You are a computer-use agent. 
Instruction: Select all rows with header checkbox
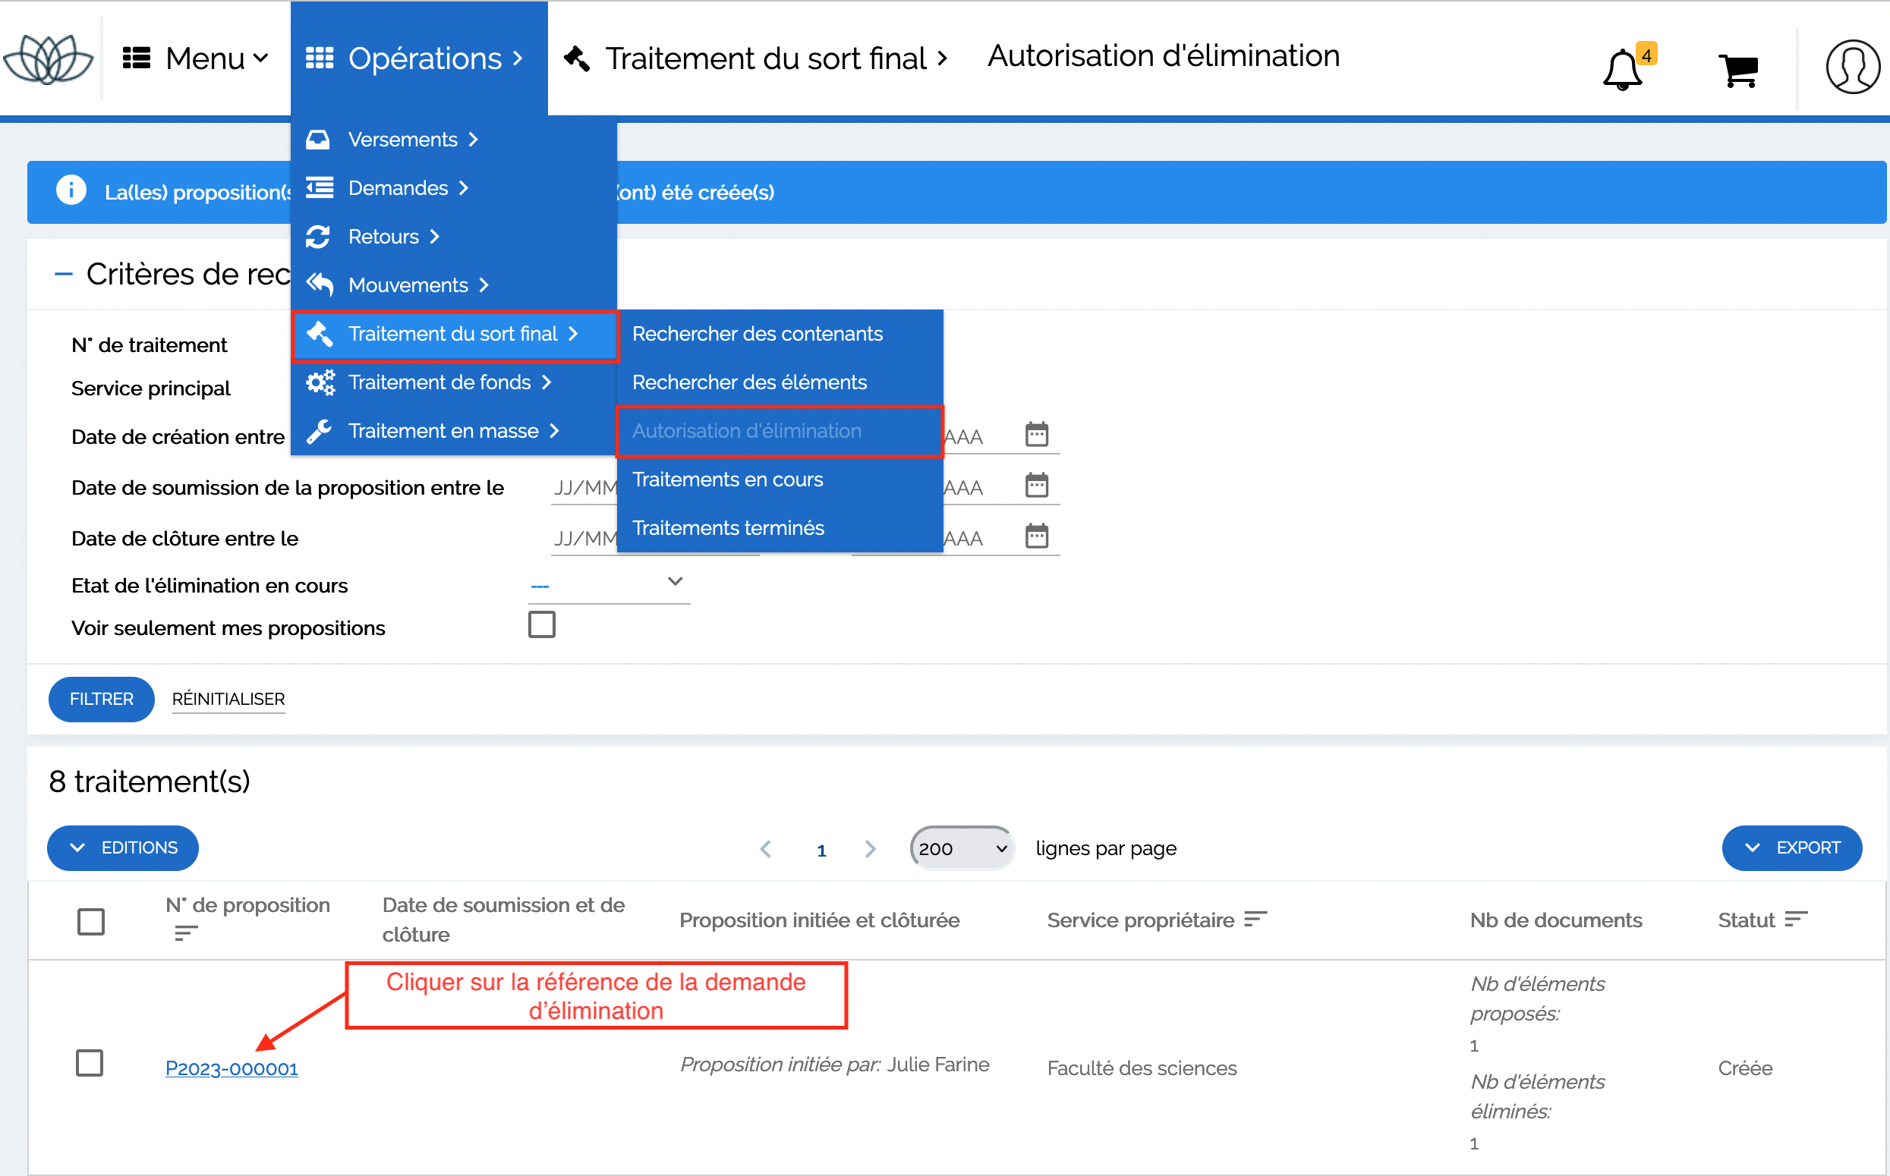(x=91, y=922)
